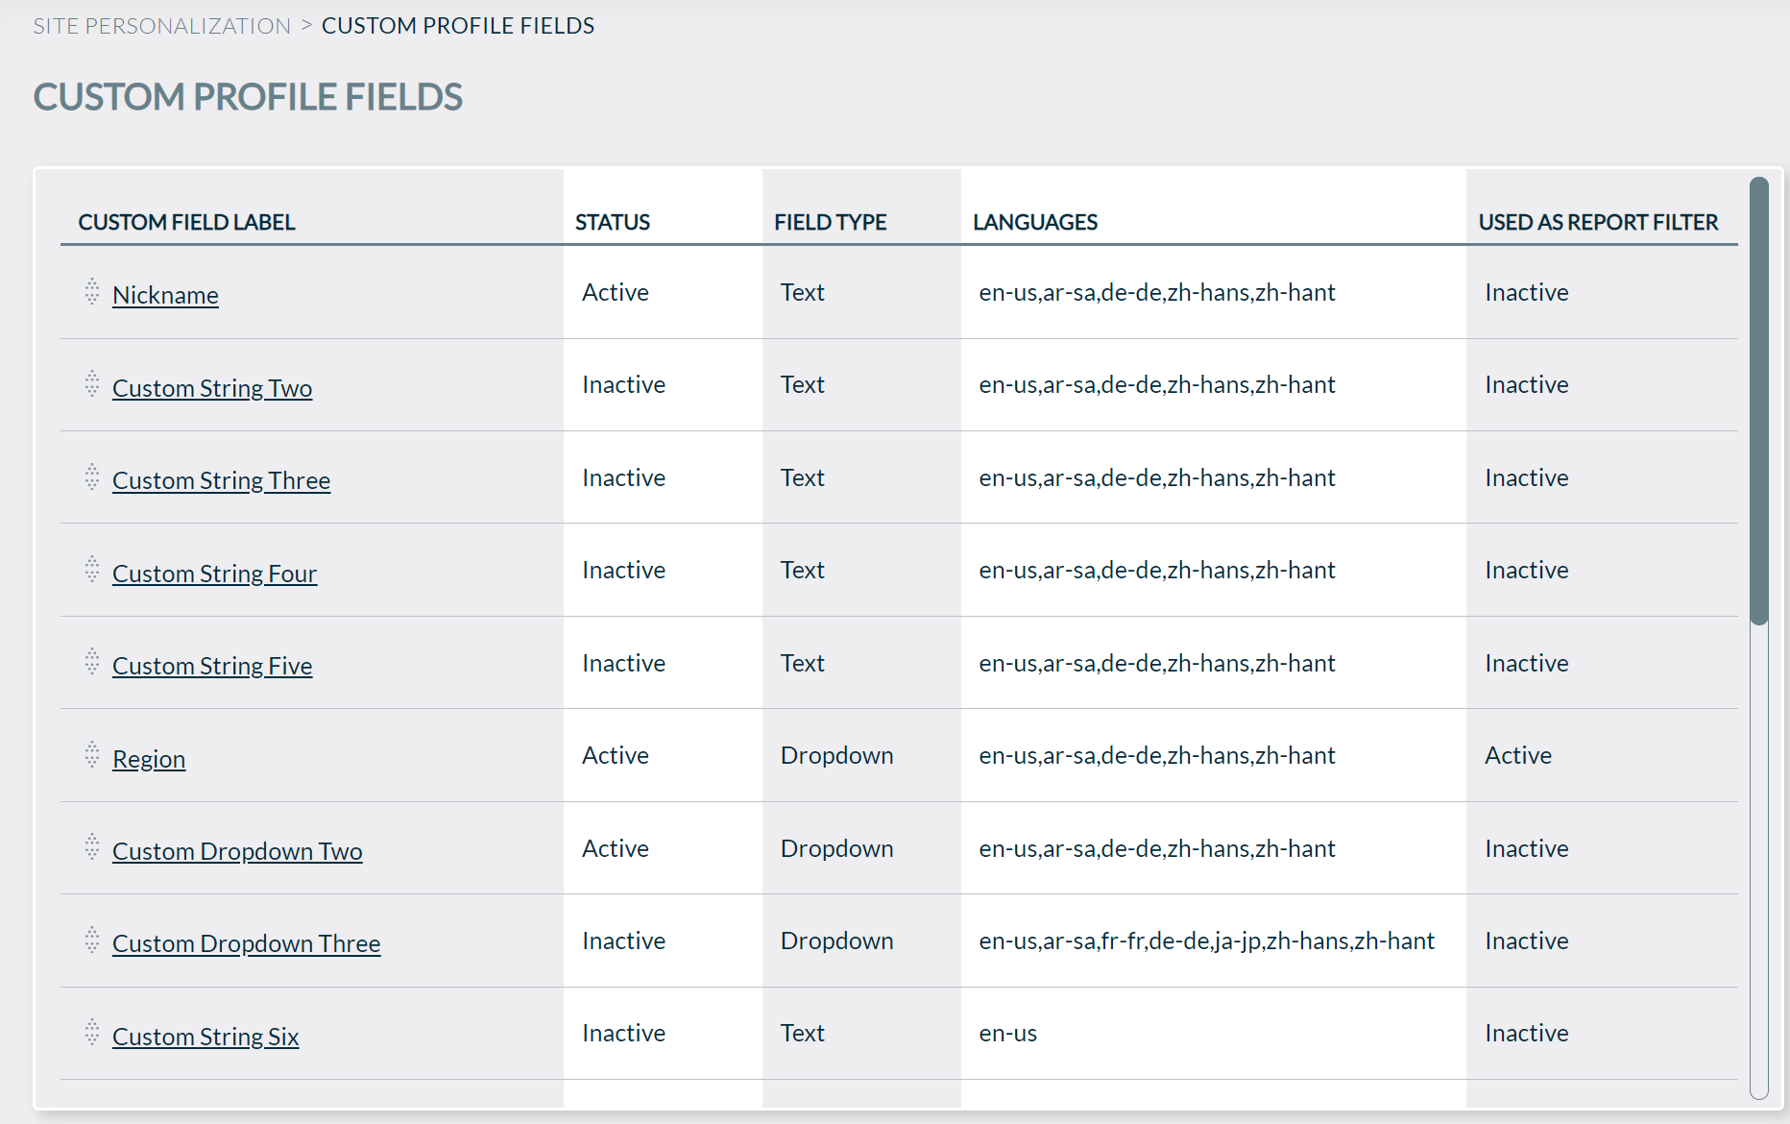
Task: Click the CUSTOM PROFILE FIELDS breadcrumb
Action: pos(458,25)
